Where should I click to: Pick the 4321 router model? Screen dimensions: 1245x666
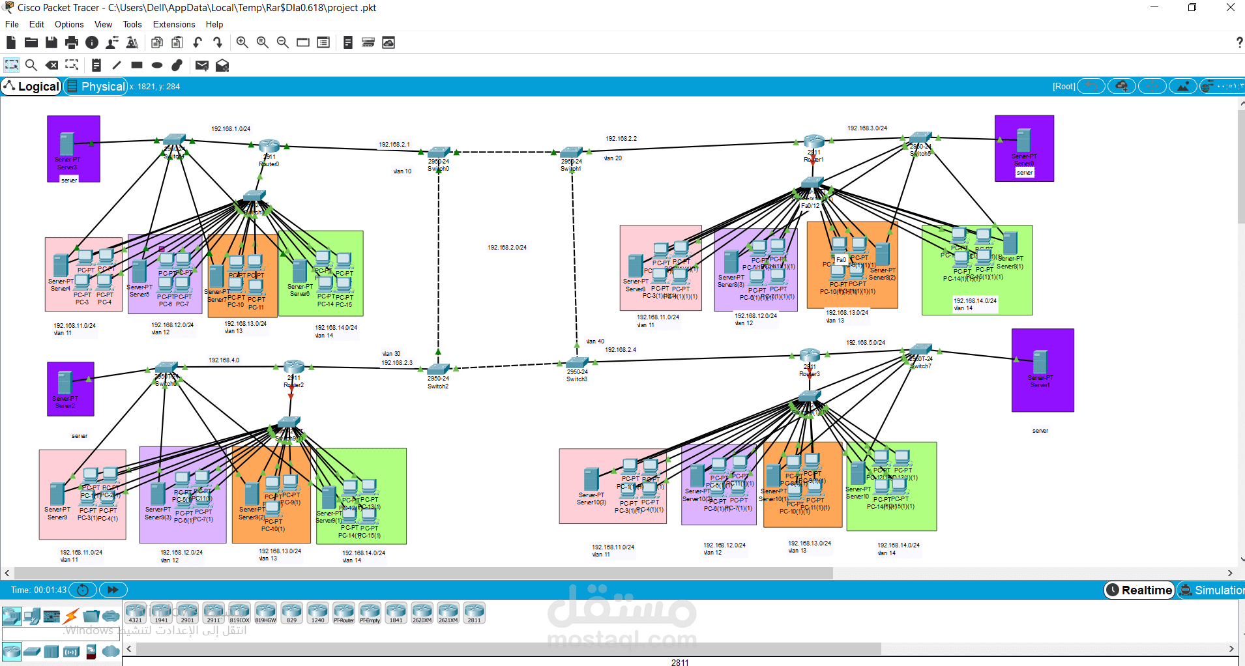[136, 613]
